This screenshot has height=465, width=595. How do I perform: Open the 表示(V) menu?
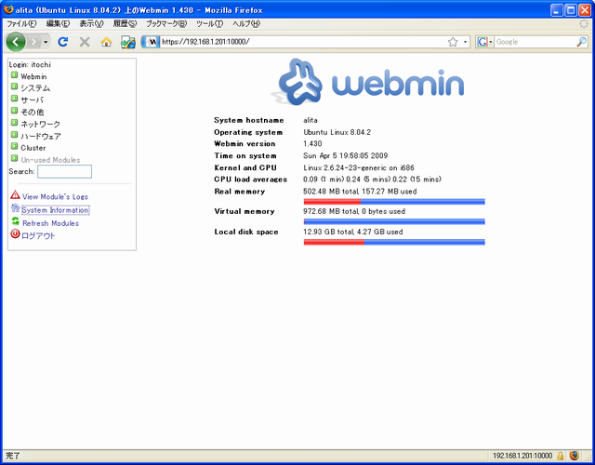point(91,23)
